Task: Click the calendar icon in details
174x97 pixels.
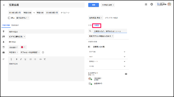Action: point(4,47)
